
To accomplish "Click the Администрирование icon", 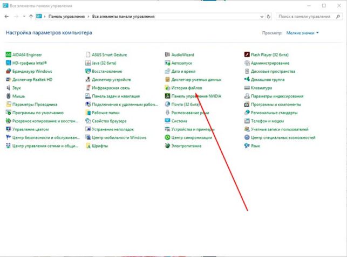I will tap(247, 63).
